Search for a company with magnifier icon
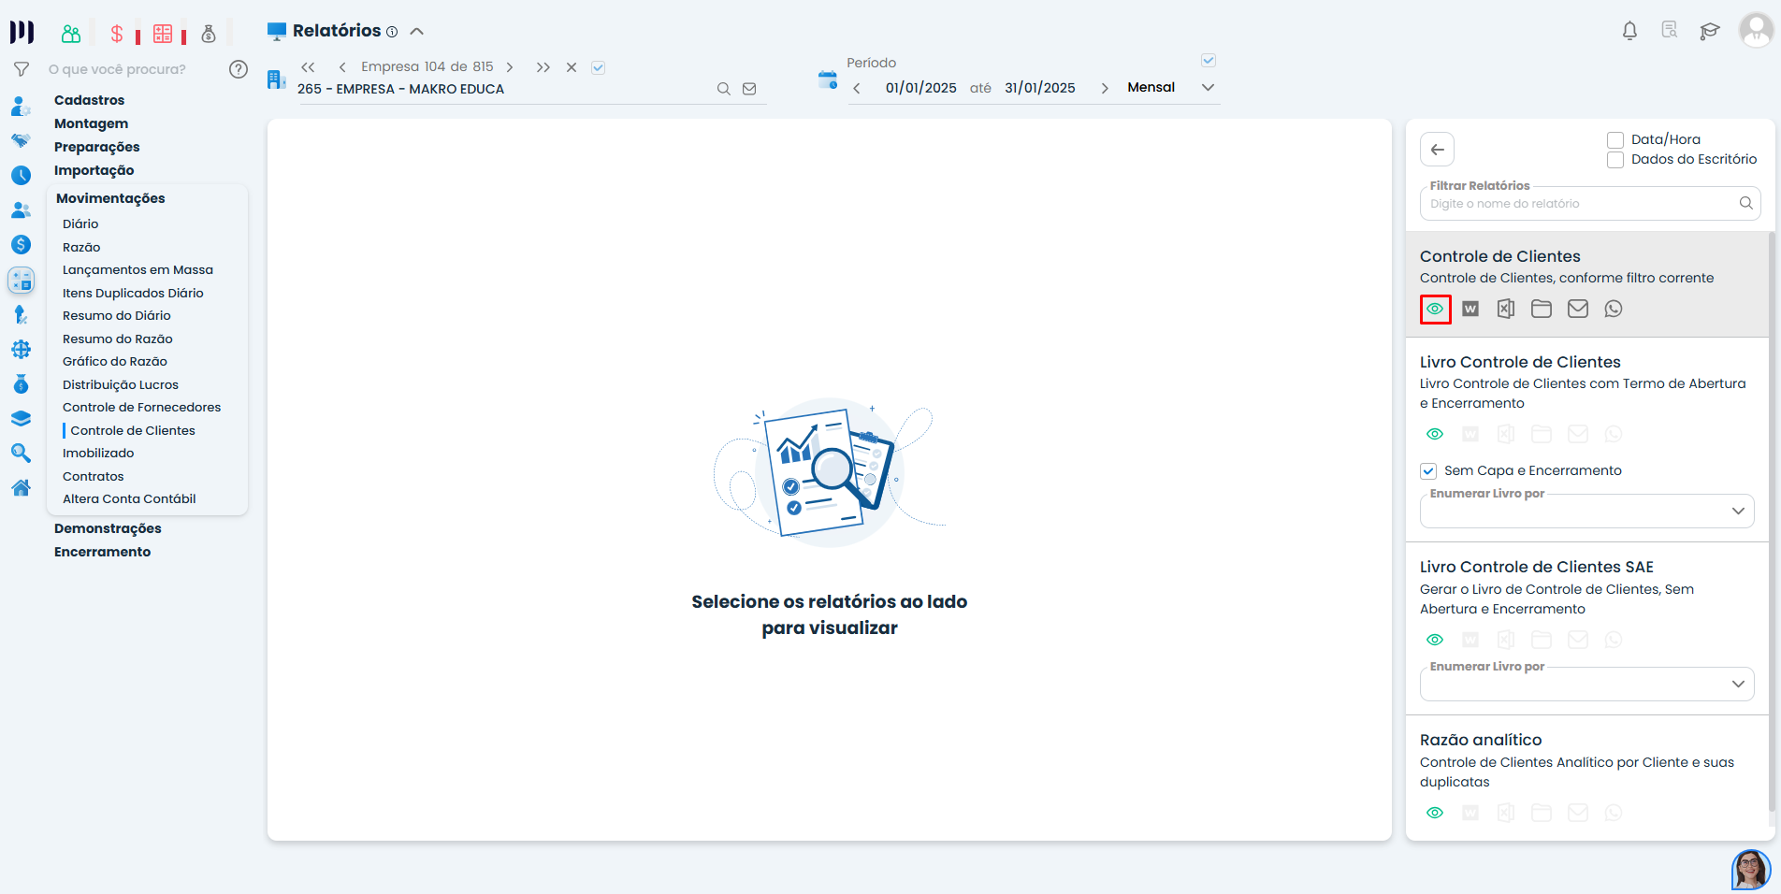 723,89
